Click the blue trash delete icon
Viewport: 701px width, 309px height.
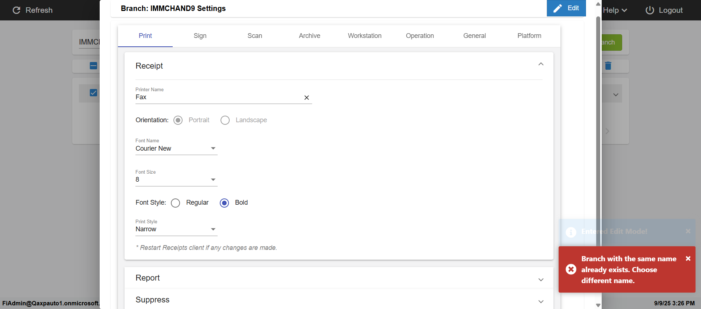[x=608, y=66]
